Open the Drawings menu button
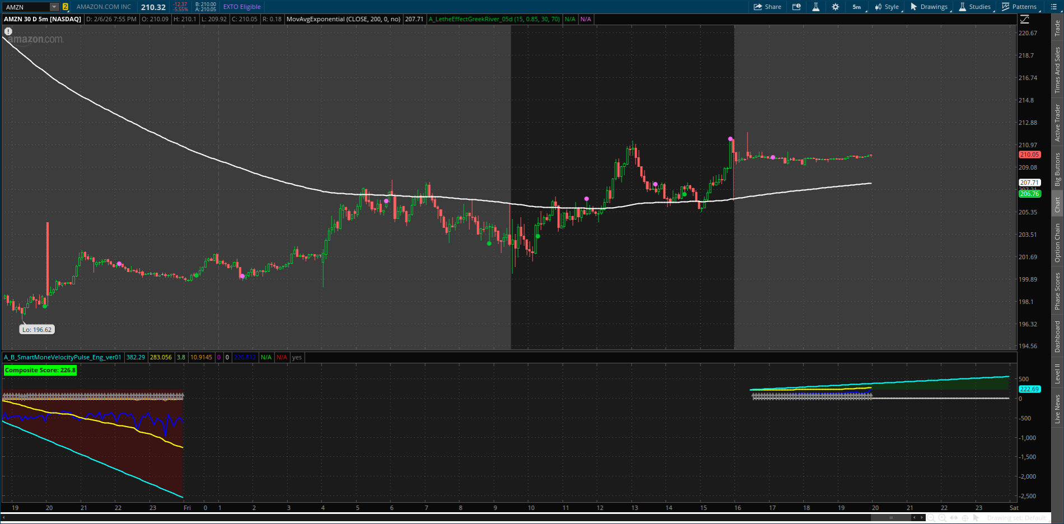 tap(931, 7)
